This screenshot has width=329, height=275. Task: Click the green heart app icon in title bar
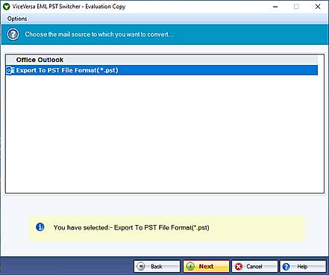[x=6, y=7]
